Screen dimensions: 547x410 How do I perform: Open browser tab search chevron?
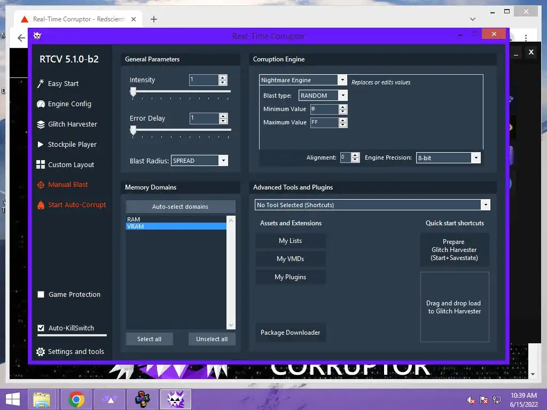click(x=473, y=19)
